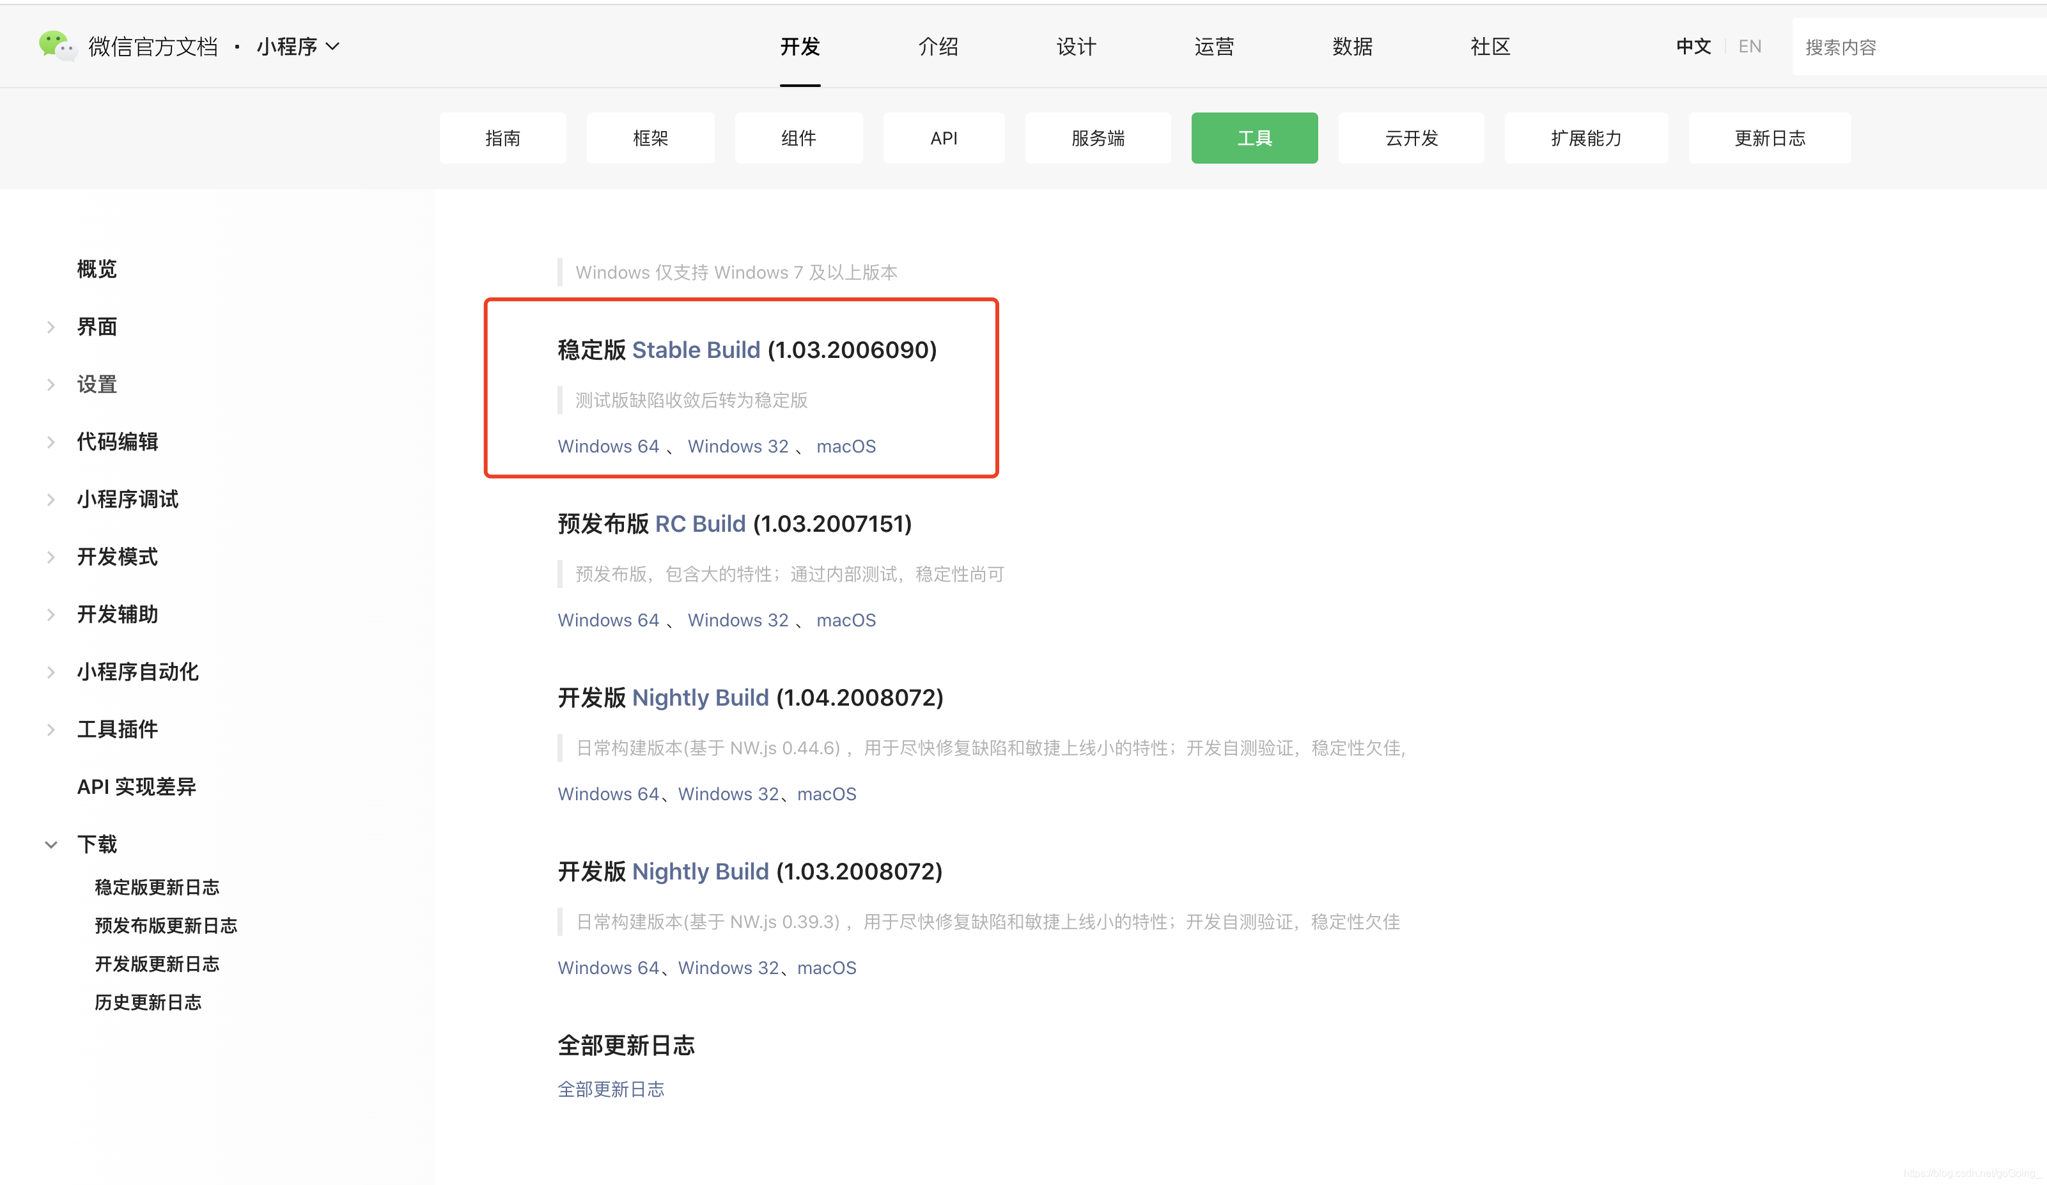Download Nightly 1.03.2008072 Windows 32
Image resolution: width=2047 pixels, height=1185 pixels.
tap(729, 967)
